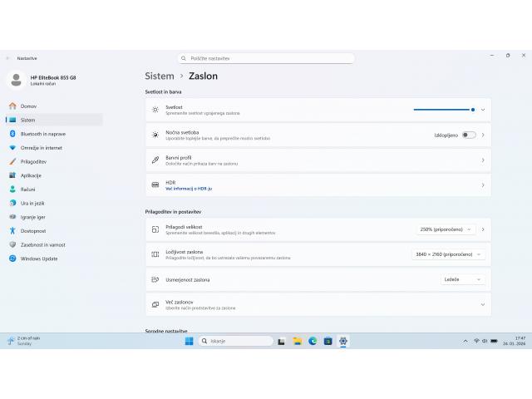Click the Več informacij o HDR-ju link
Viewport: 532px width, 399px height.
(x=188, y=189)
